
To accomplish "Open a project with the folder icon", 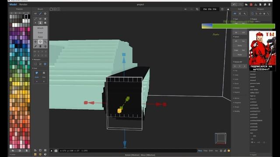I will [246, 4].
